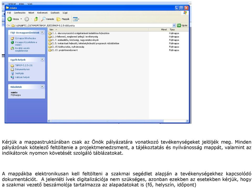The height and width of the screenshot is (188, 252).
Task: Select the 'C1.1. alacsonyküszöbű szolgáltatások' folder name
Action: tap(81, 33)
